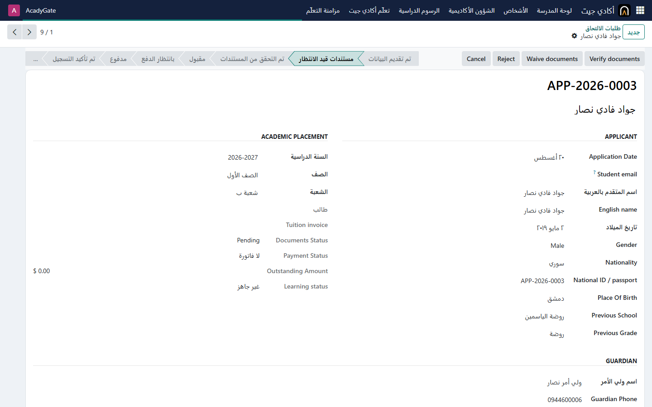Click the Cancel button

click(x=476, y=59)
